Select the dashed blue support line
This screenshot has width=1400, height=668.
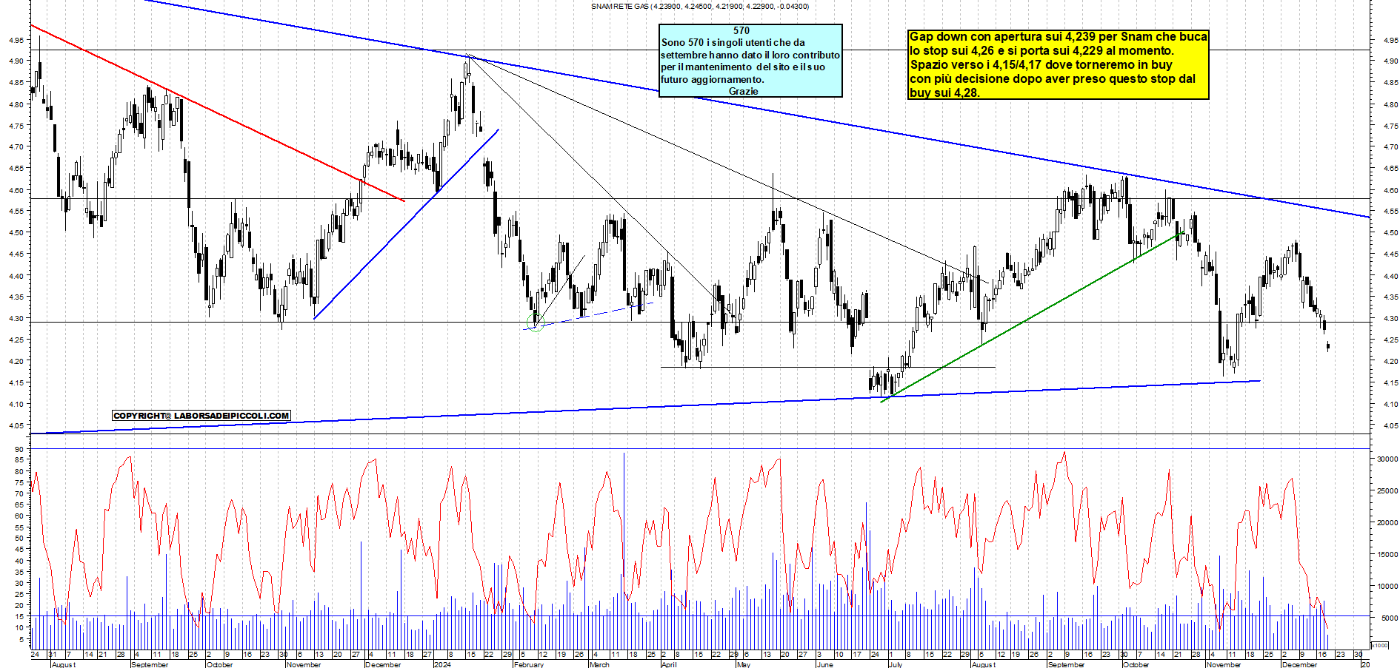pos(587,316)
